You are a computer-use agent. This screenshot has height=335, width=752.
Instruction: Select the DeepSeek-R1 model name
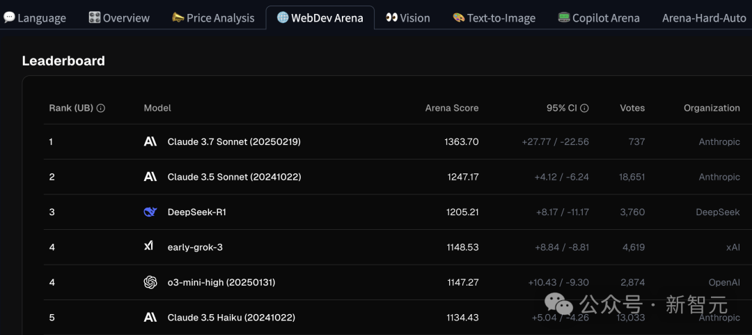196,212
